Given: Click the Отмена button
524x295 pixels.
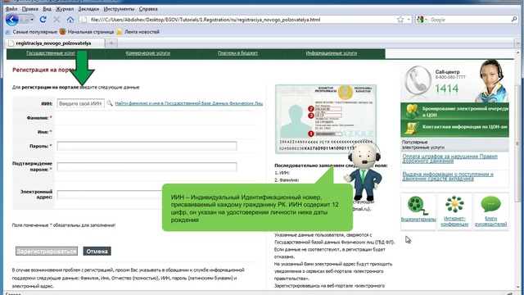Looking at the screenshot, I should click(x=97, y=252).
